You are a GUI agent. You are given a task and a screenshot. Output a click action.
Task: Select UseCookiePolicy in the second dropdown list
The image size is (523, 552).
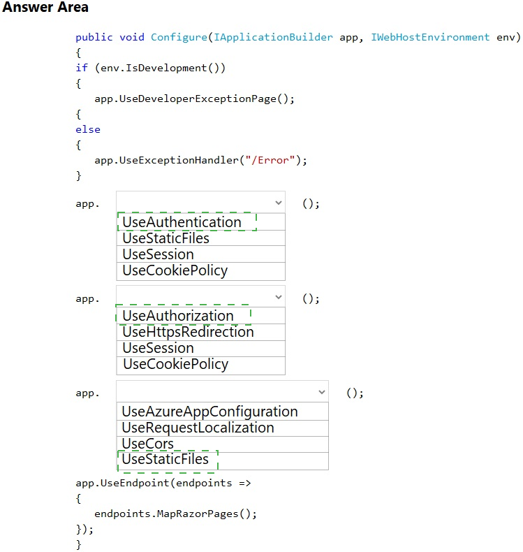pos(175,364)
